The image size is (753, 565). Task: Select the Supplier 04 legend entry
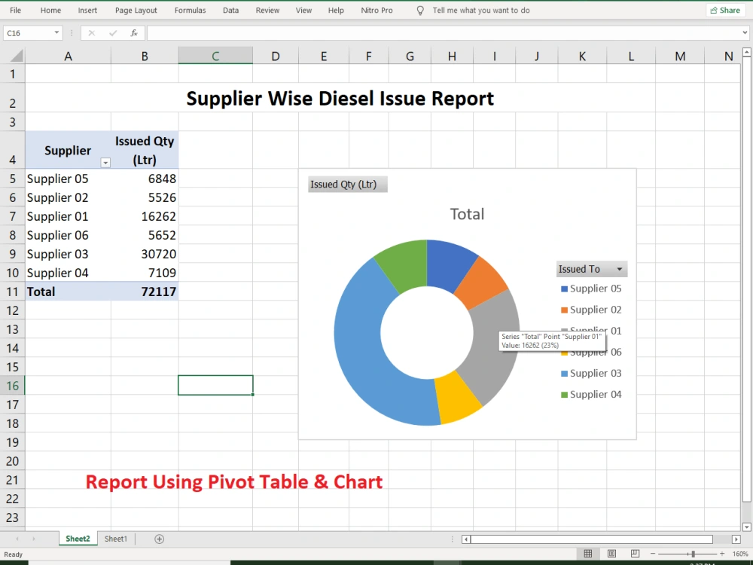(x=591, y=395)
